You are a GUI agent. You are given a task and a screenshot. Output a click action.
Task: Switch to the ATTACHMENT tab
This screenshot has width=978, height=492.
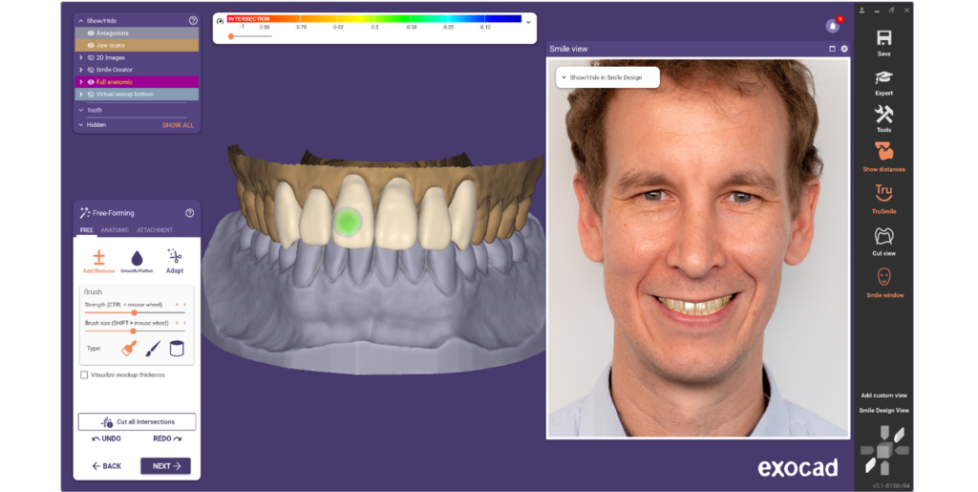155,230
